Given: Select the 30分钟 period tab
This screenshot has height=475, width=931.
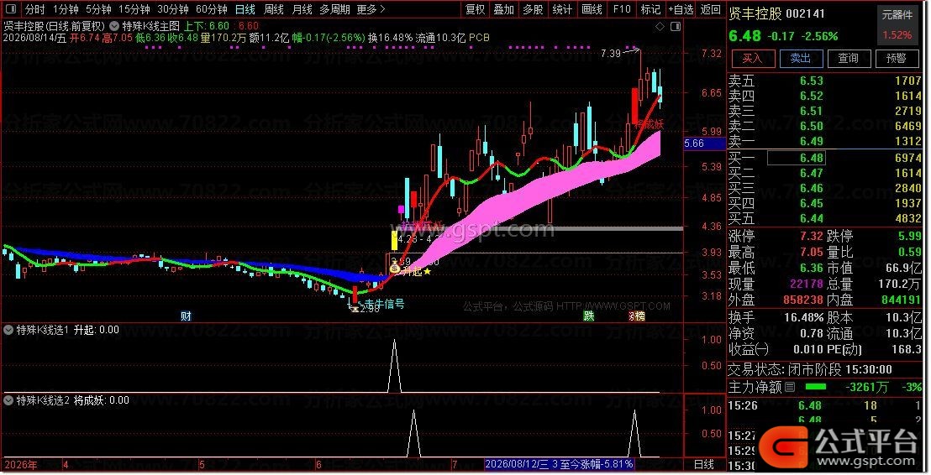Looking at the screenshot, I should (x=173, y=9).
